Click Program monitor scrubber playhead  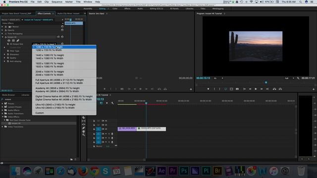266,83
